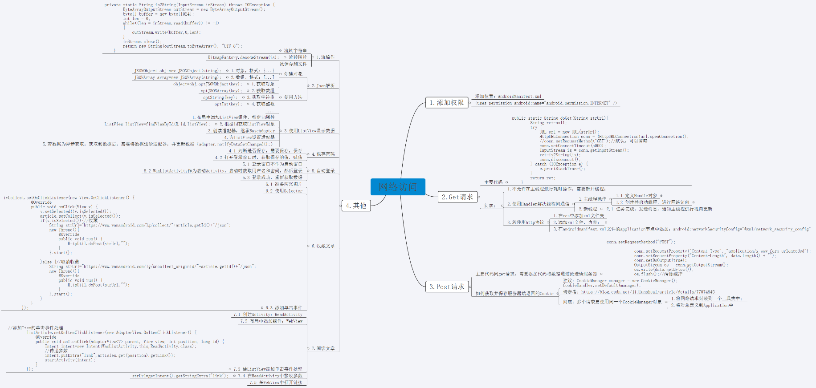
Task: Select the 流保存到文件 node
Action: (293, 64)
